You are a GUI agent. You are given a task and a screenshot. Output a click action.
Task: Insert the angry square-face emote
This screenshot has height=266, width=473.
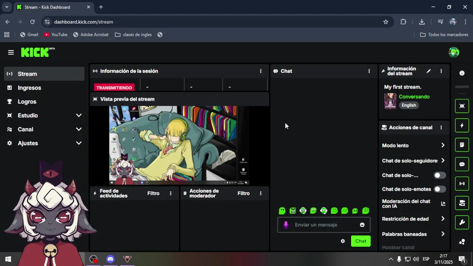293,211
